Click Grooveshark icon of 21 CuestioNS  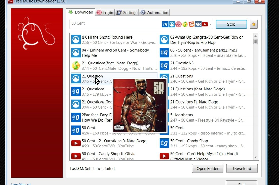164,66
